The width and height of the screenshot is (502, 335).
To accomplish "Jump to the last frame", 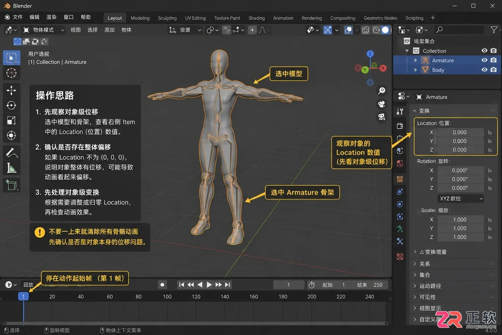I will (228, 285).
